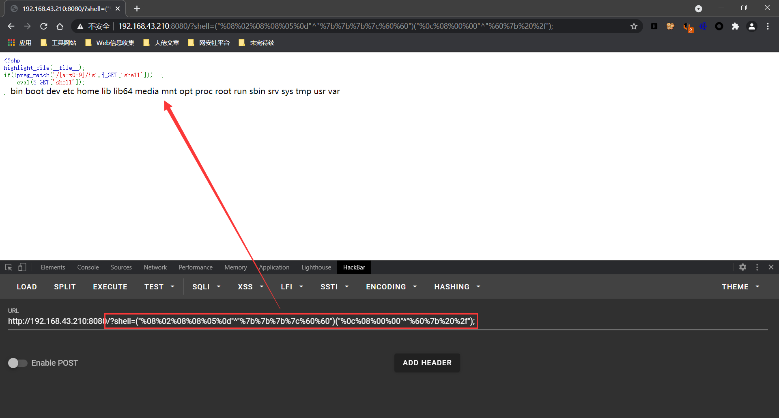Image resolution: width=779 pixels, height=418 pixels.
Task: Restore down the browser window
Action: pos(744,8)
